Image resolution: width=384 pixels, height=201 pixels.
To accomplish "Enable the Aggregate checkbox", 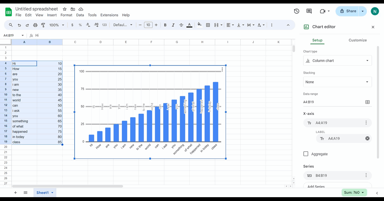I will (306, 154).
